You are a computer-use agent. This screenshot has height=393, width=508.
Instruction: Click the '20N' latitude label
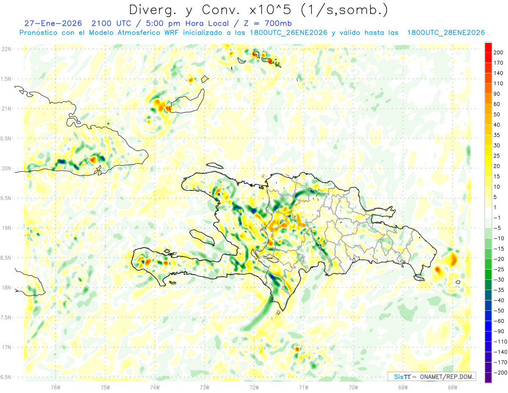pyautogui.click(x=6, y=168)
